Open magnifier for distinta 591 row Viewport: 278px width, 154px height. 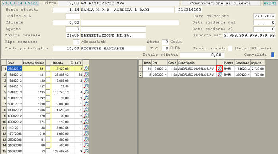click(x=86, y=68)
